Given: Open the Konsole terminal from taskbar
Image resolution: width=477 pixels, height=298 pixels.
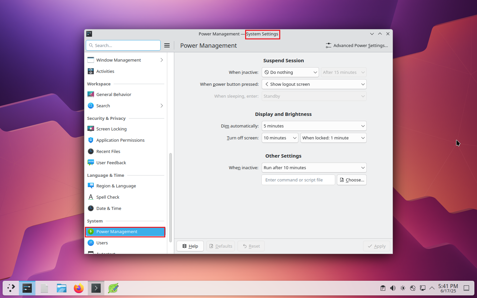Looking at the screenshot, I should (96, 288).
